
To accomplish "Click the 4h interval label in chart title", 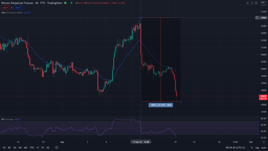I will pyautogui.click(x=37, y=3).
